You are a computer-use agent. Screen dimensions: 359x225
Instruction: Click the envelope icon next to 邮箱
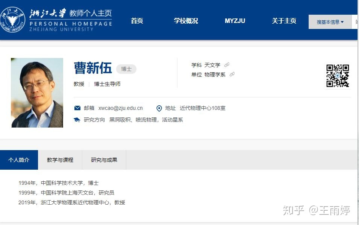77,108
